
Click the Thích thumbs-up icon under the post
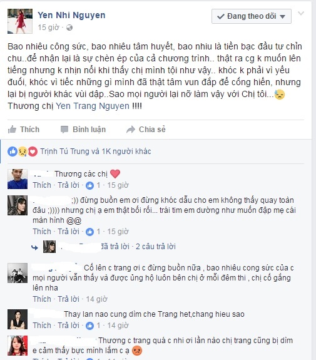click(x=12, y=130)
